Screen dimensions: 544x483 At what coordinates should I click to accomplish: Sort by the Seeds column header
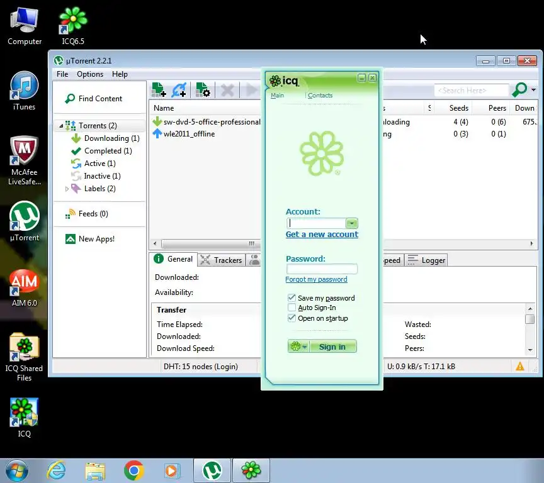pyautogui.click(x=458, y=108)
